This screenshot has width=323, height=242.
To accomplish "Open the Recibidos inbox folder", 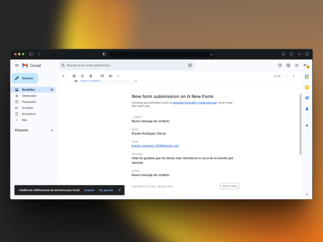I will (x=33, y=90).
